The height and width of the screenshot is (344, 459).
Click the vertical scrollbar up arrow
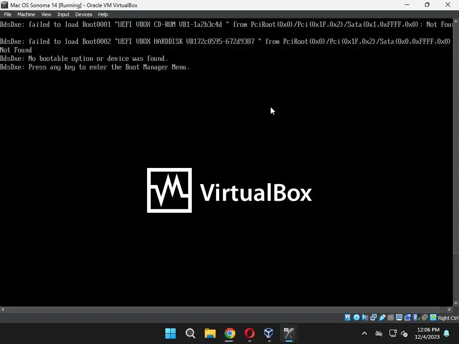click(456, 21)
